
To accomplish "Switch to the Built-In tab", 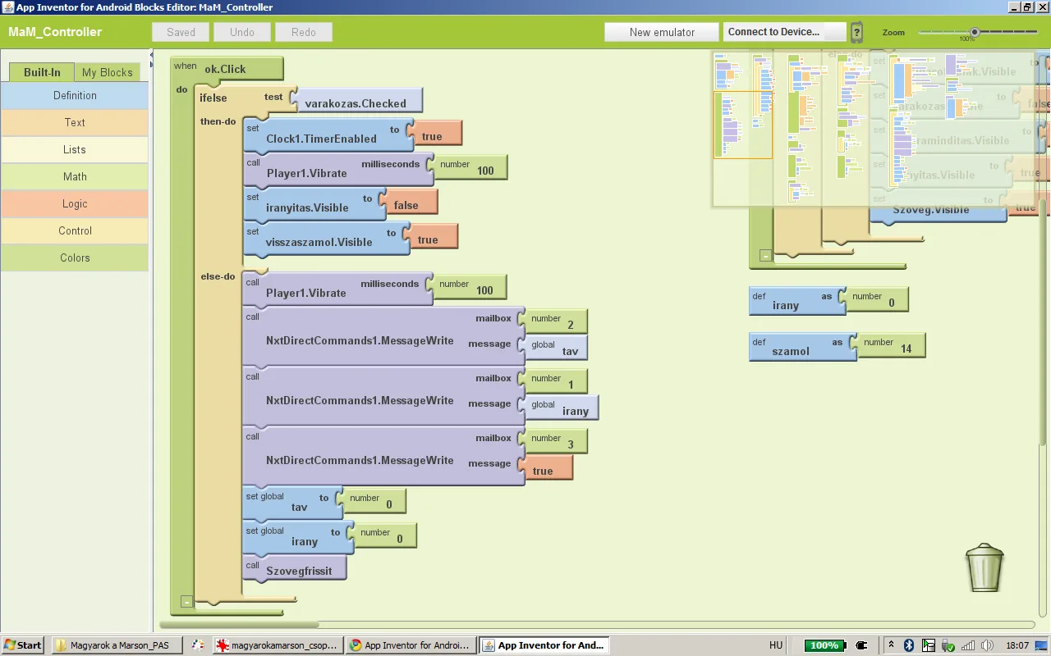I will (42, 72).
